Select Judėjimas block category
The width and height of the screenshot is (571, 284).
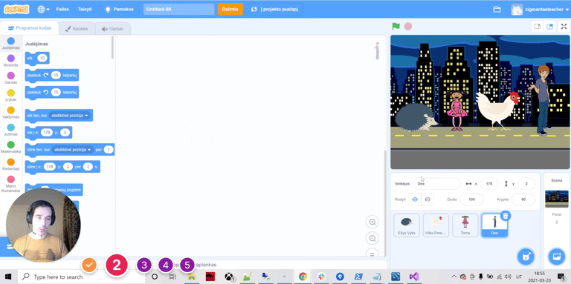click(11, 44)
